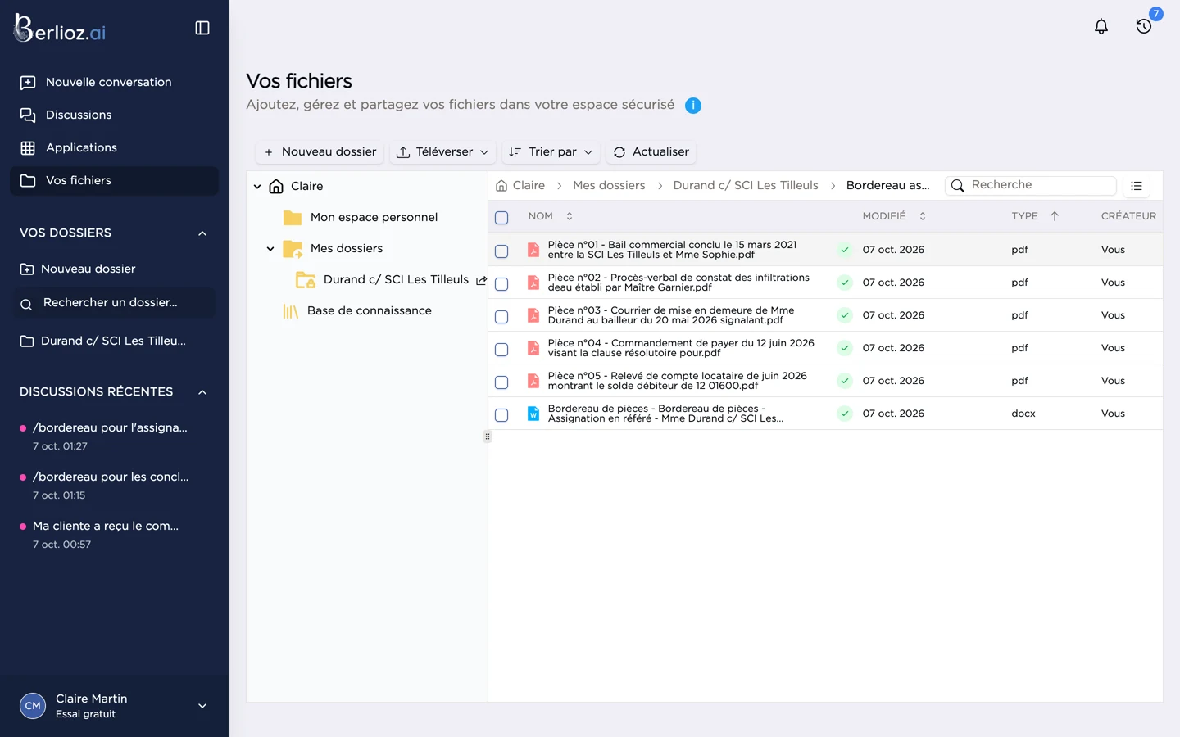
Task: Click the PDF icon of Pièce n°05
Action: tap(533, 381)
